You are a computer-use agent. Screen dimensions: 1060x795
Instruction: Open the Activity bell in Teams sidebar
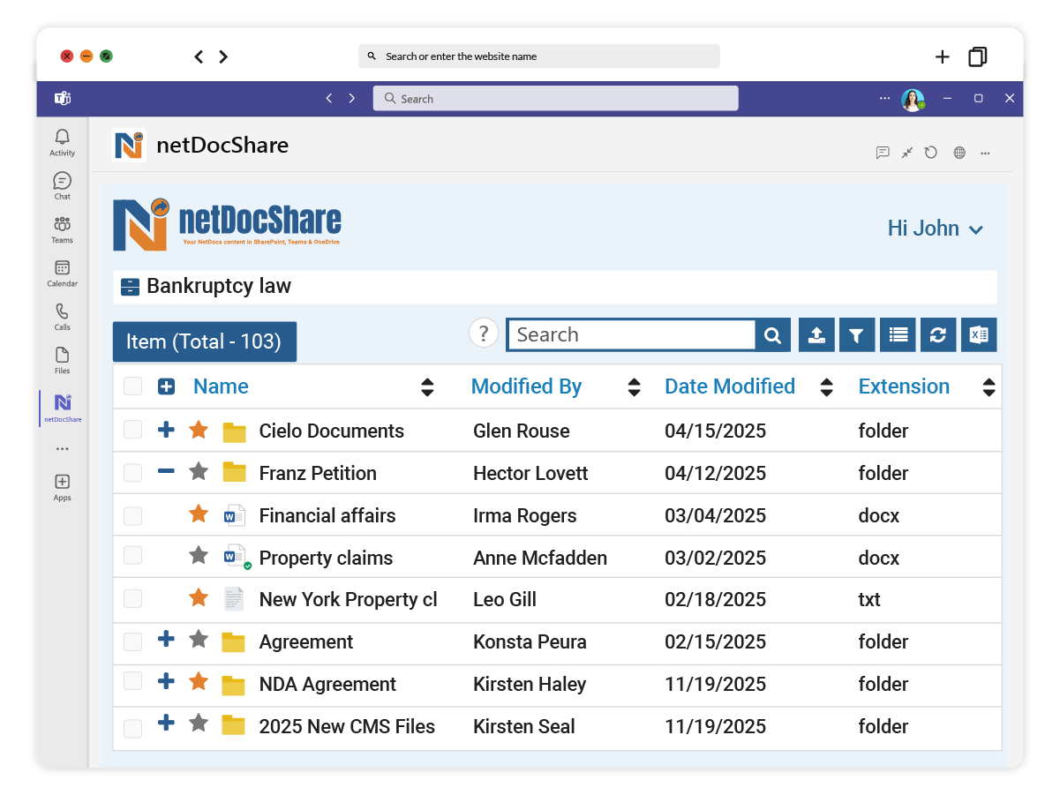click(x=62, y=142)
